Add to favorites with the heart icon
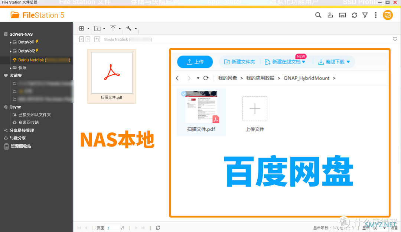The image size is (401, 232). 395,39
